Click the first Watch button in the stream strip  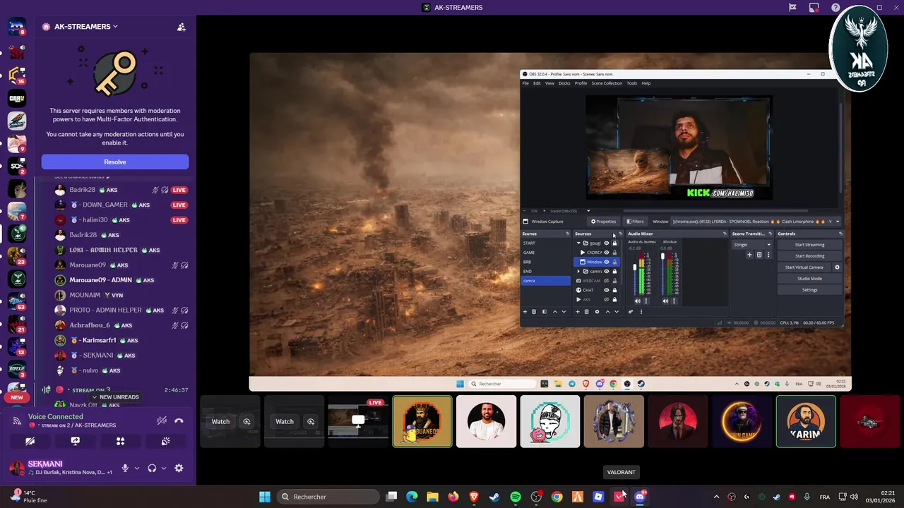click(x=220, y=421)
